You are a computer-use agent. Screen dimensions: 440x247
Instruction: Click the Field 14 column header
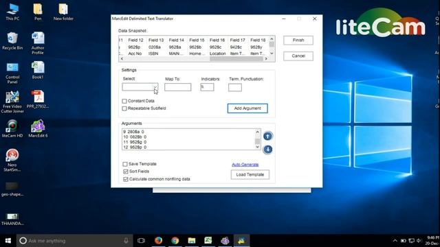(177, 40)
